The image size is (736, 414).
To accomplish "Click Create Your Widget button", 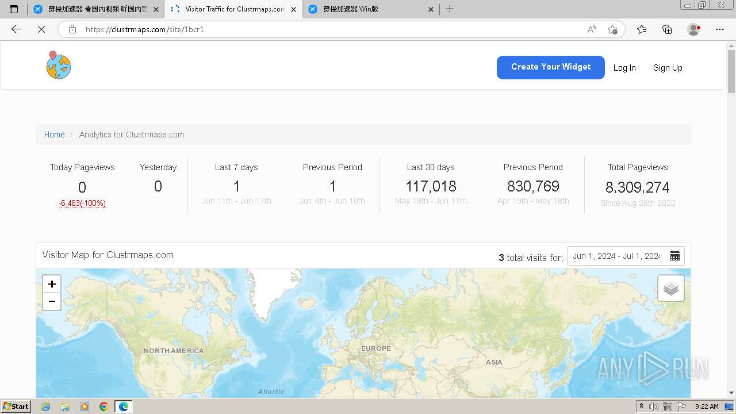I will point(550,67).
